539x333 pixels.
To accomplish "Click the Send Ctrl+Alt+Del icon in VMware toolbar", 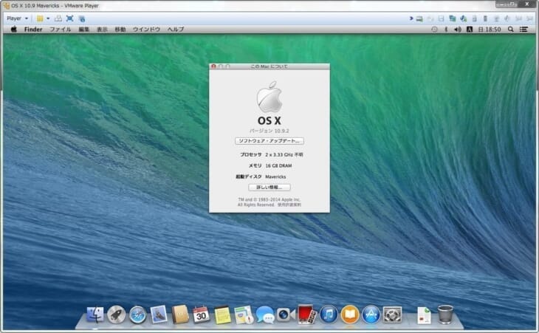I will tap(58, 18).
